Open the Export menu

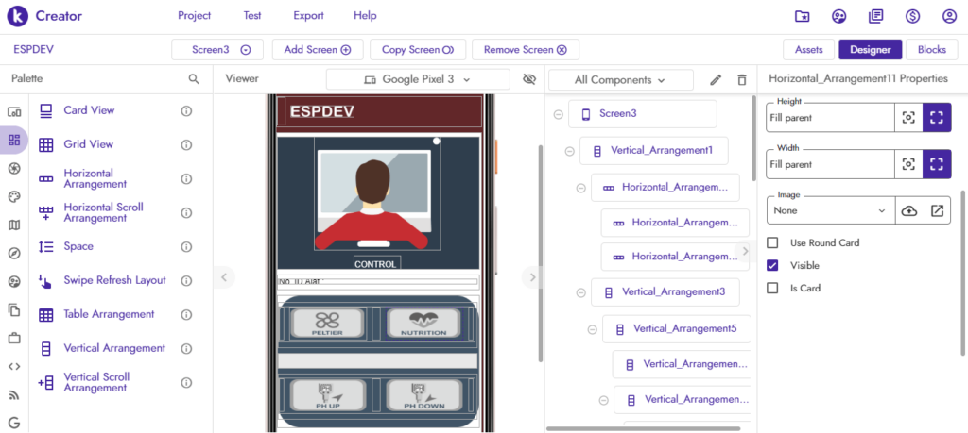[x=308, y=16]
